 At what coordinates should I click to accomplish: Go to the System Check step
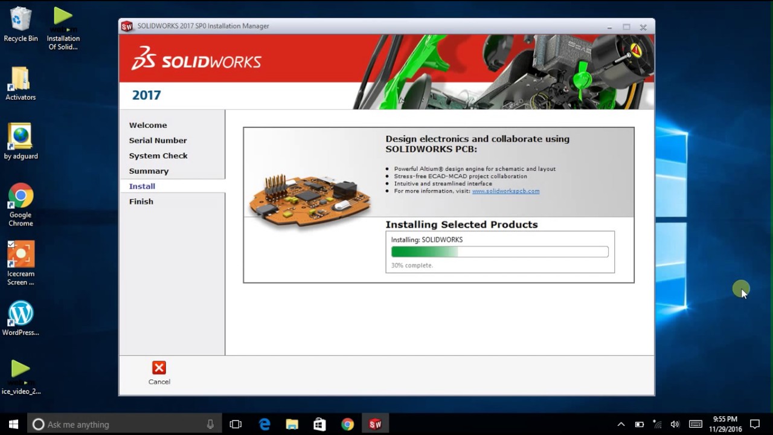[158, 155]
